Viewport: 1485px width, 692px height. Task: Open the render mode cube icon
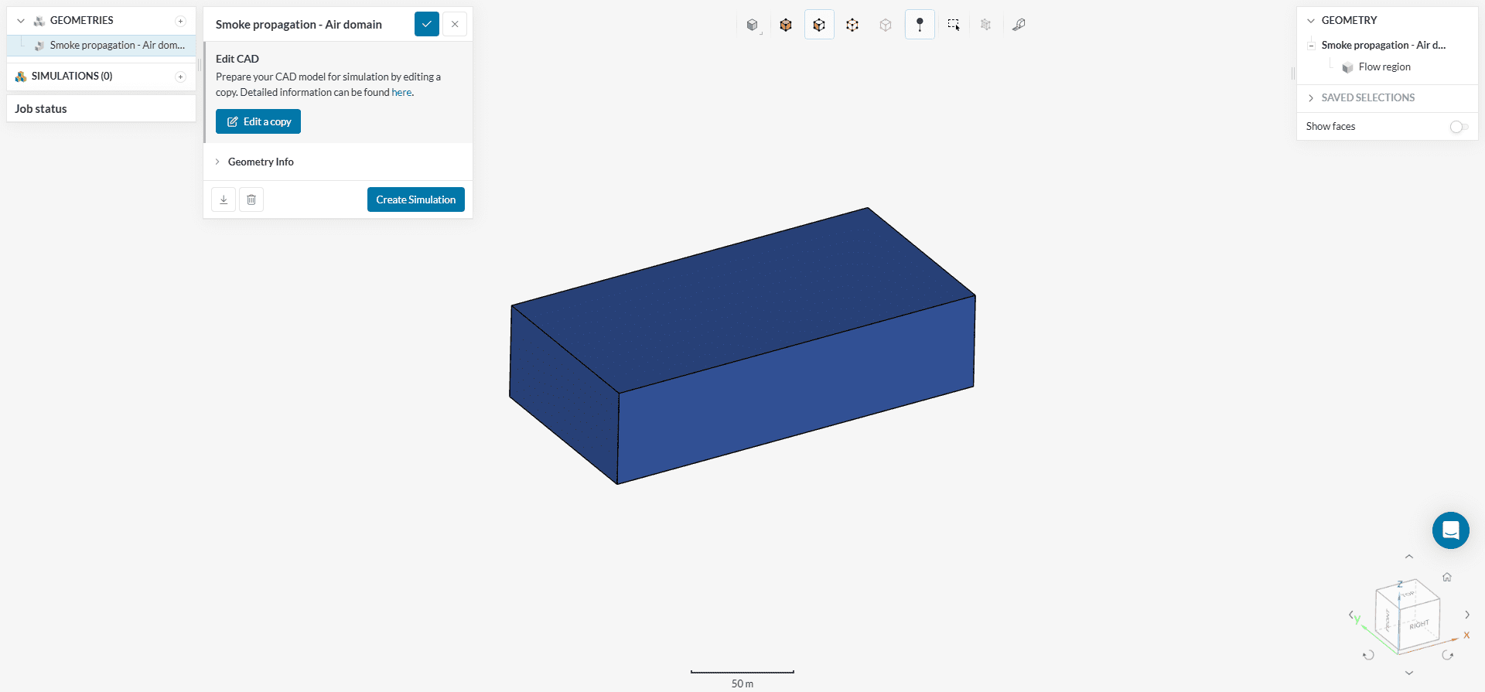click(753, 25)
